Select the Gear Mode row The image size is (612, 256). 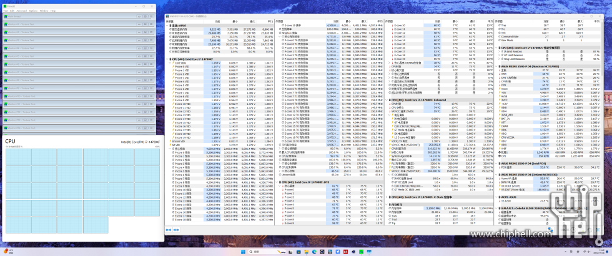549,40
